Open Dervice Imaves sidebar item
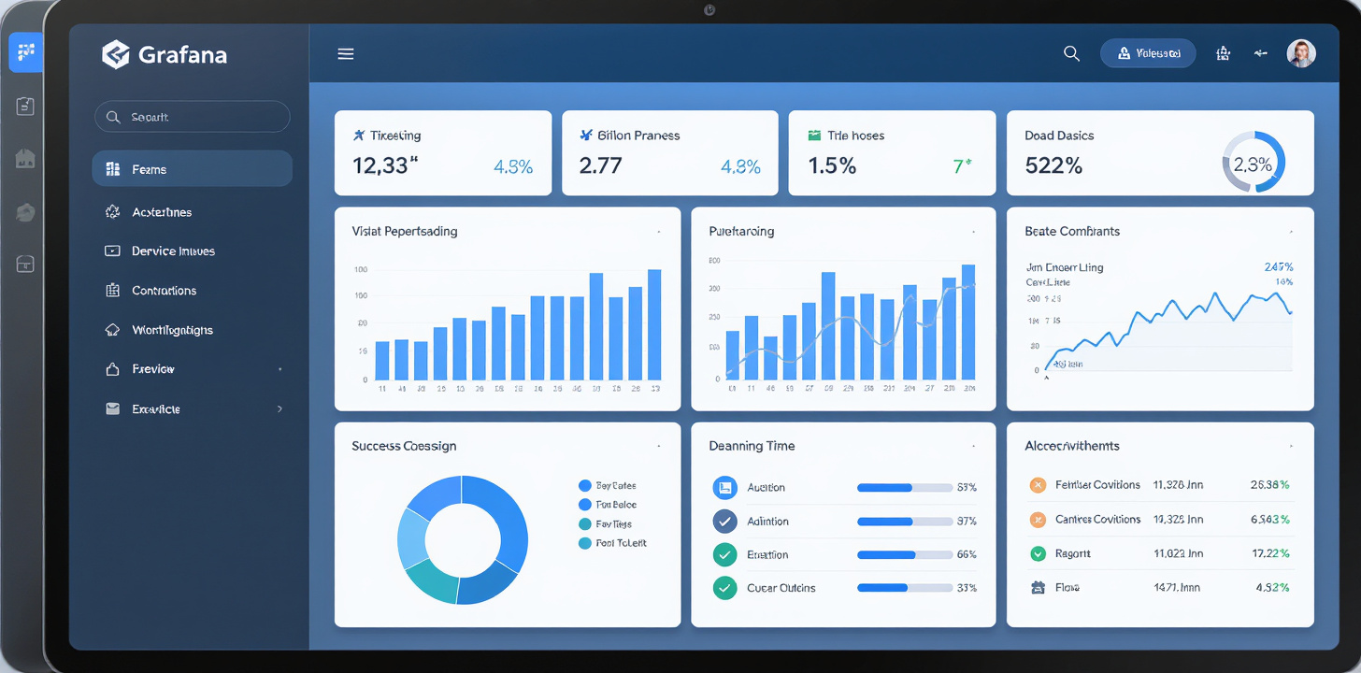This screenshot has height=673, width=1361. point(173,251)
